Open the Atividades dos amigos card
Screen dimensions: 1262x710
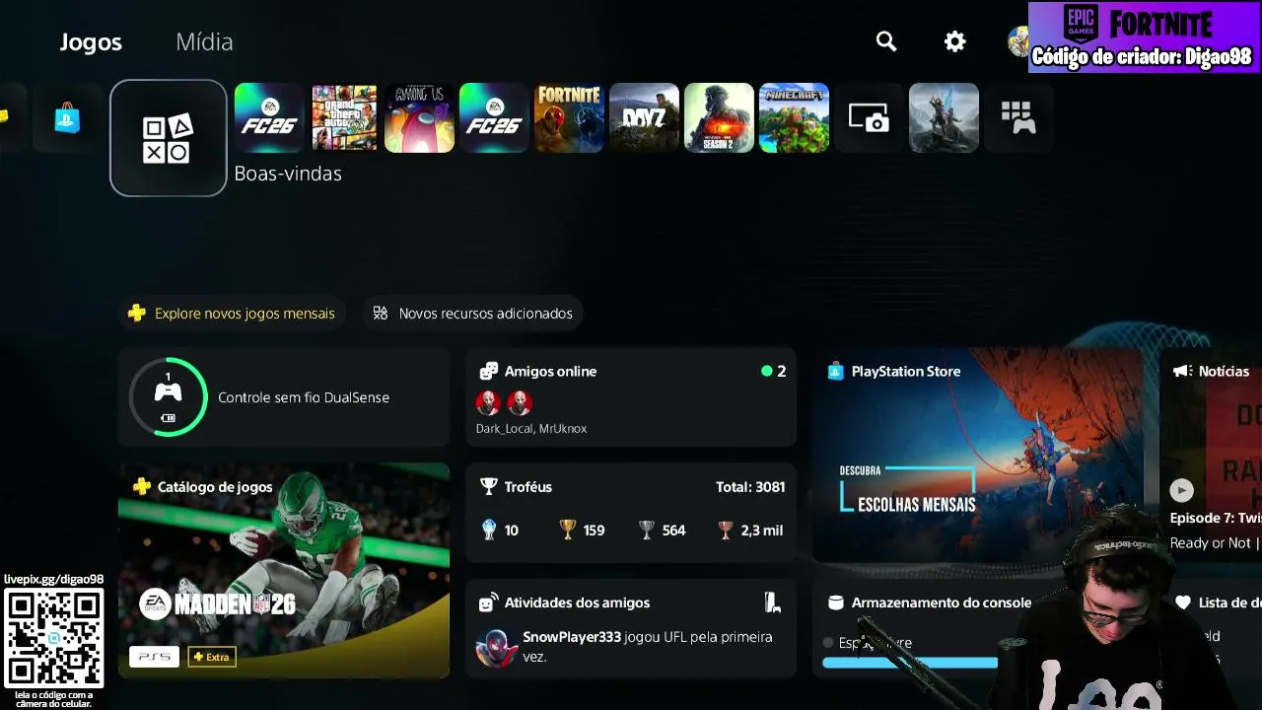coord(631,628)
